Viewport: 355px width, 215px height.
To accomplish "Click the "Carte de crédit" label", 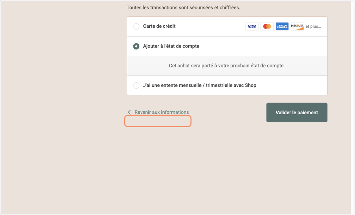I will pos(159,26).
